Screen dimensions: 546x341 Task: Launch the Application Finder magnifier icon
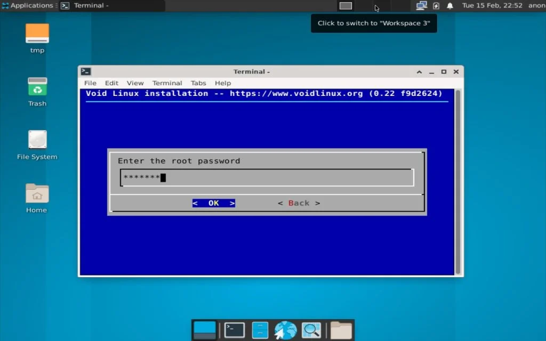311,329
